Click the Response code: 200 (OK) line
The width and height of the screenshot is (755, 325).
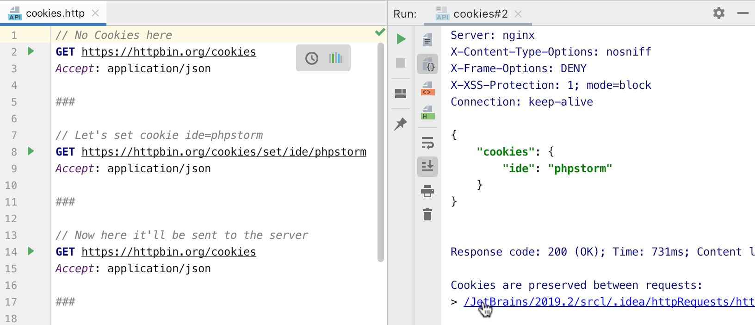pyautogui.click(x=603, y=252)
